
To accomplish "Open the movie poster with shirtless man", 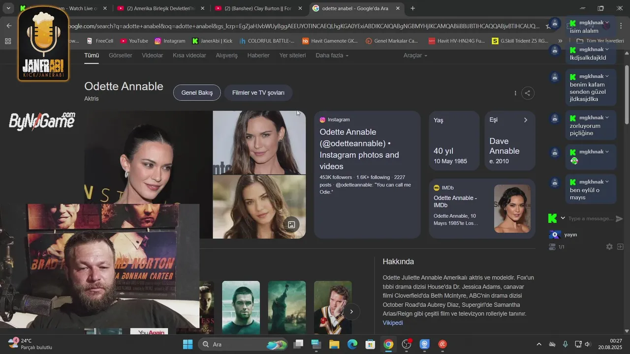I will (x=241, y=307).
